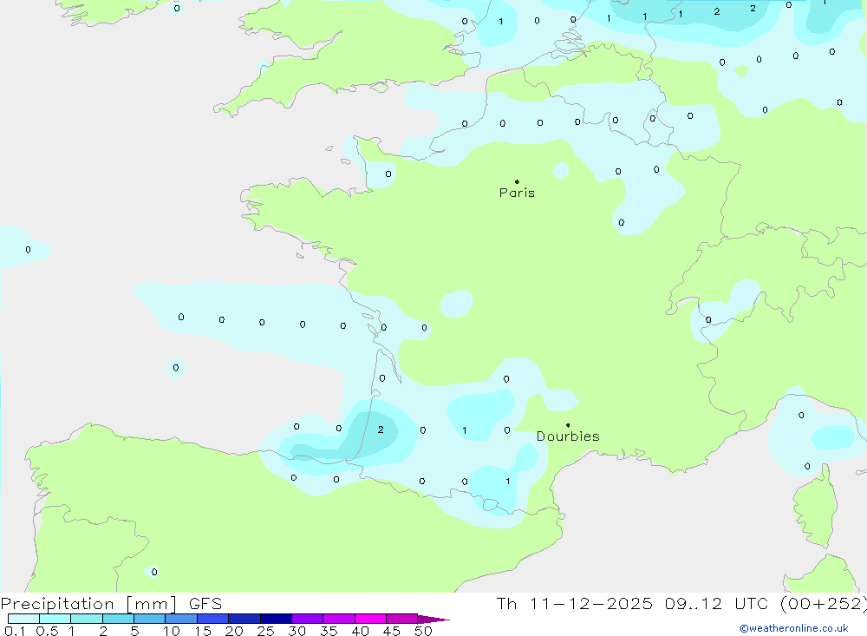
Task: Click the Dourbies location label
Action: [568, 436]
